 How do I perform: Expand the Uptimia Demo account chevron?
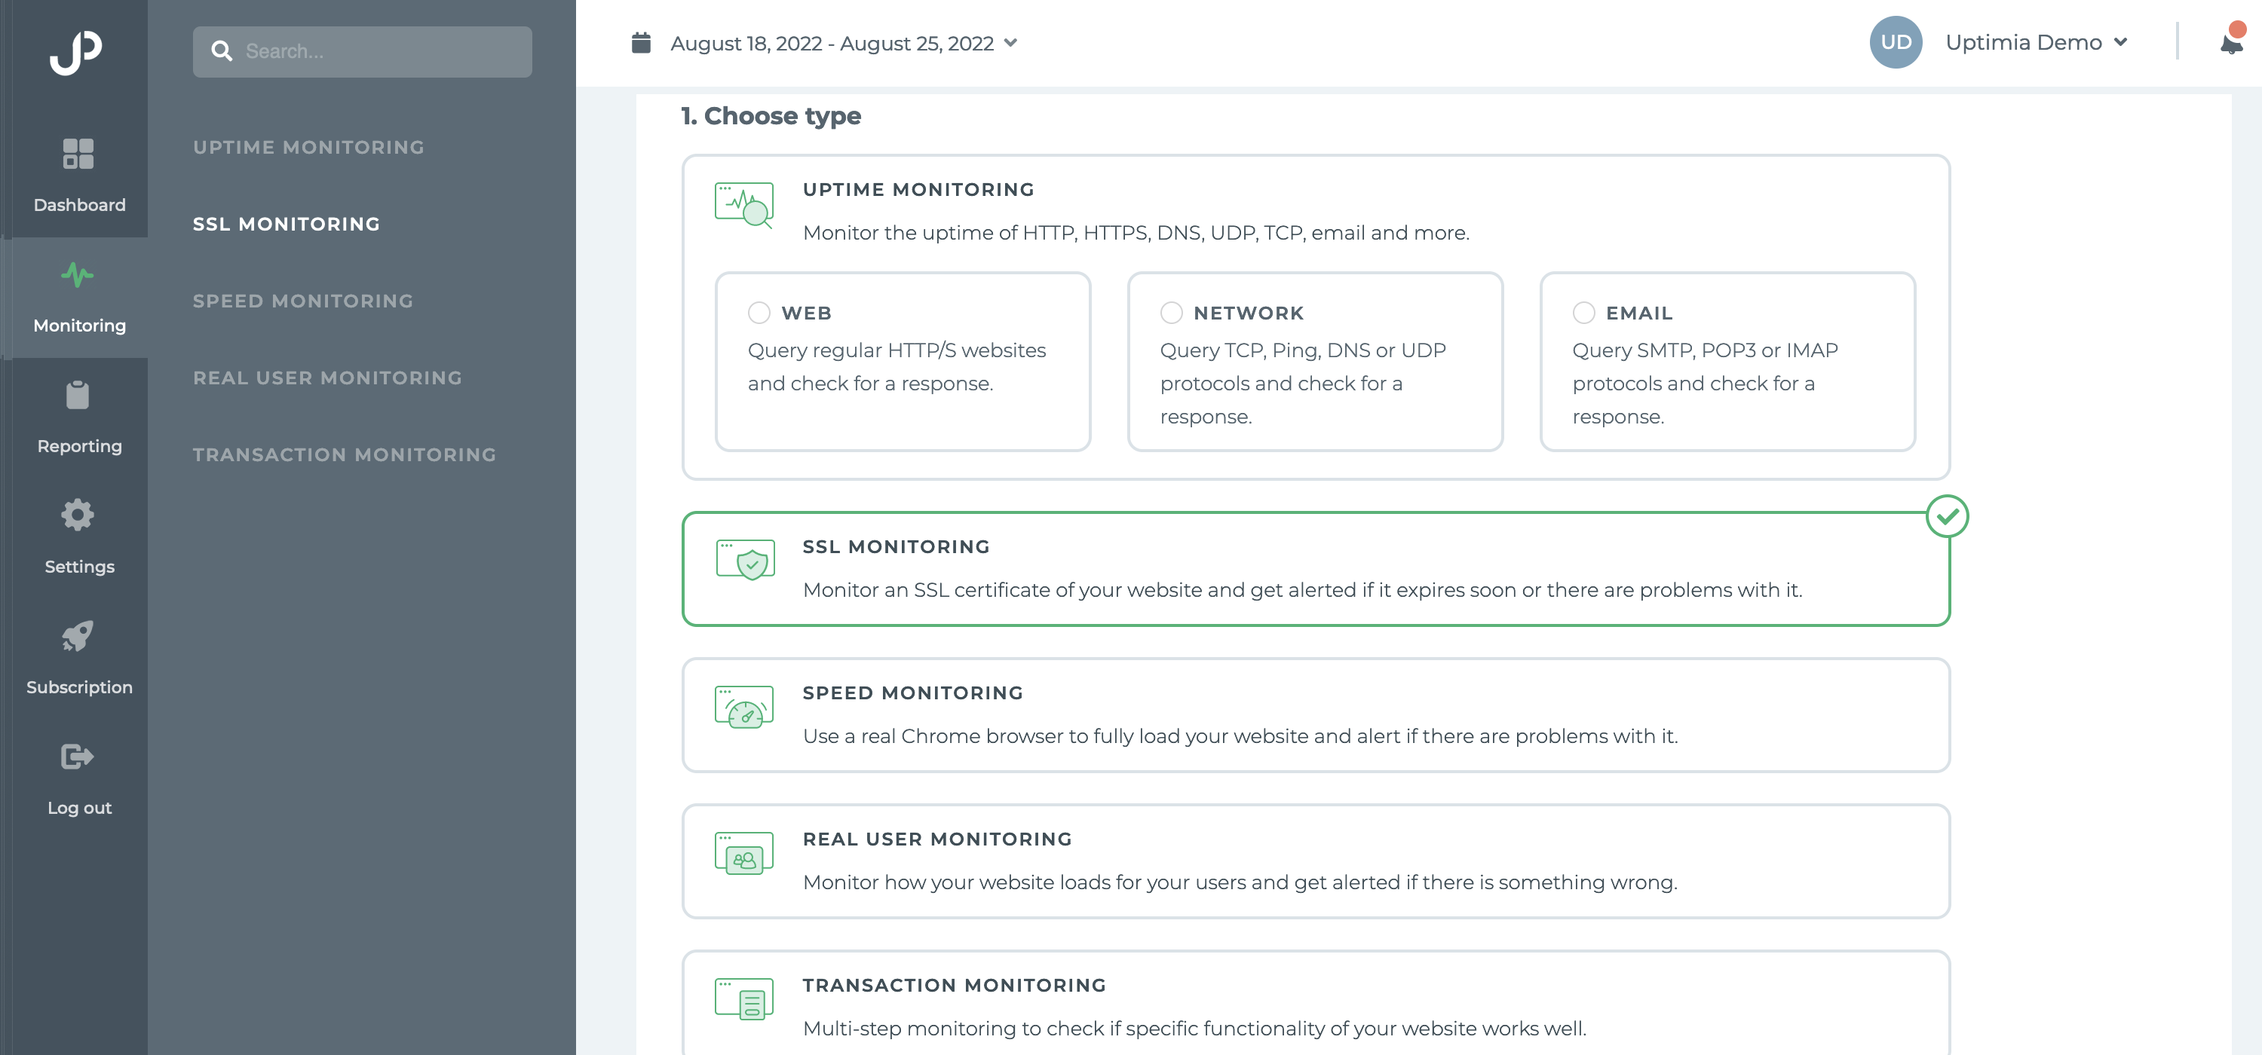pyautogui.click(x=2120, y=42)
